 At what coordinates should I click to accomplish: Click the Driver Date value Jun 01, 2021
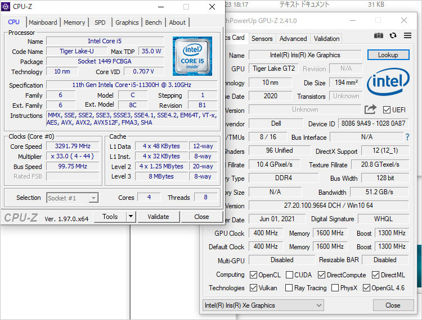point(277,219)
